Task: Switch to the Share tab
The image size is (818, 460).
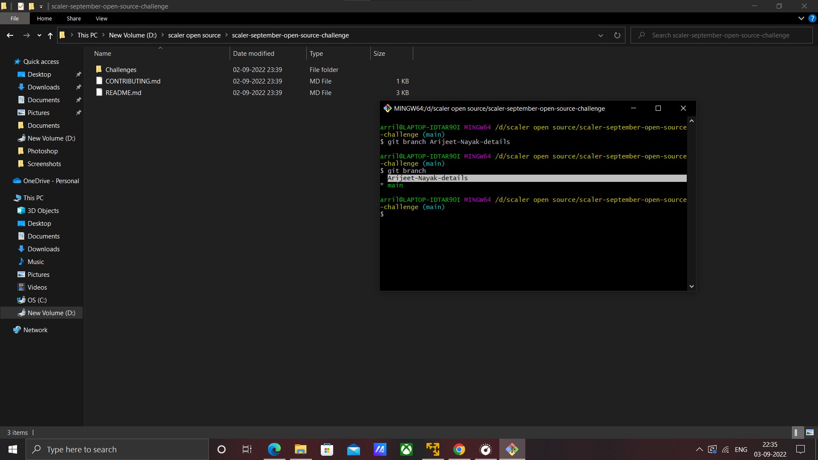Action: (73, 18)
